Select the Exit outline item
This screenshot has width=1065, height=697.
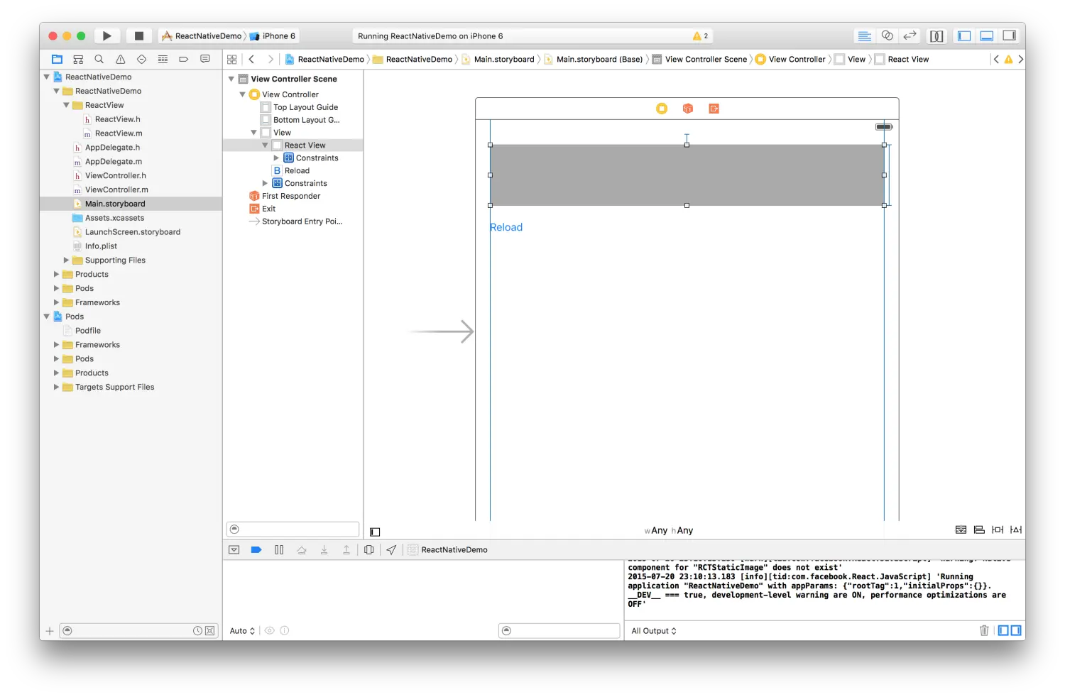[263, 209]
